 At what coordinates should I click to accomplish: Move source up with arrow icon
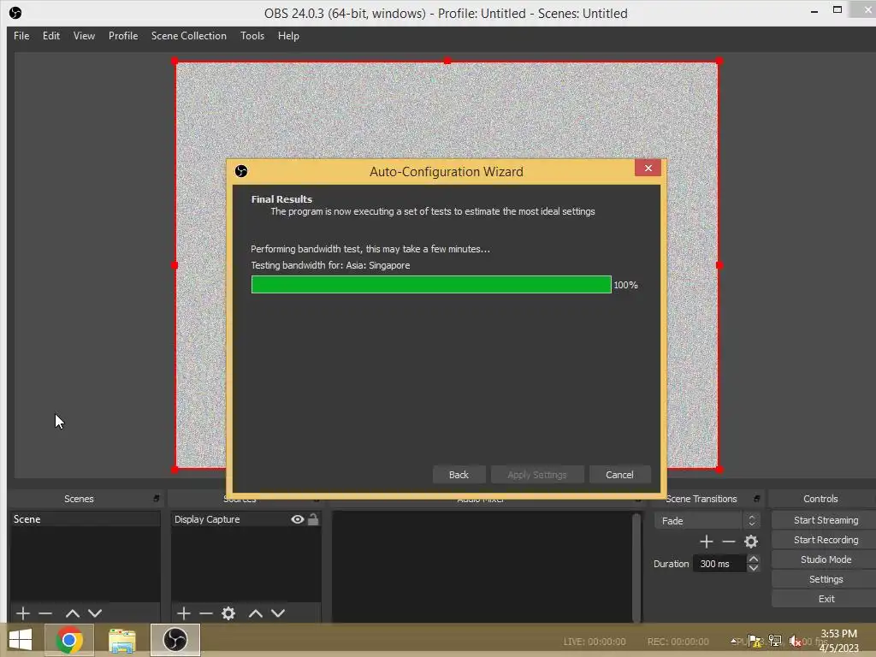coord(255,613)
